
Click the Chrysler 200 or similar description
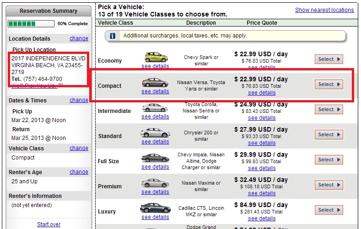pyautogui.click(x=201, y=136)
